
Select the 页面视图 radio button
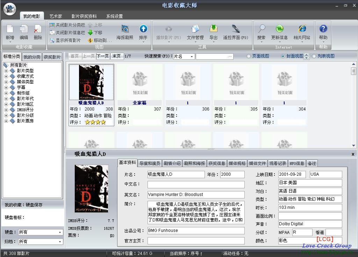[249, 56]
